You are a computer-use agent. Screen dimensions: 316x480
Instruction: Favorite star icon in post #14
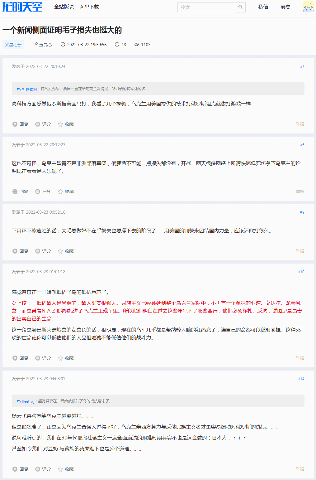(60, 469)
